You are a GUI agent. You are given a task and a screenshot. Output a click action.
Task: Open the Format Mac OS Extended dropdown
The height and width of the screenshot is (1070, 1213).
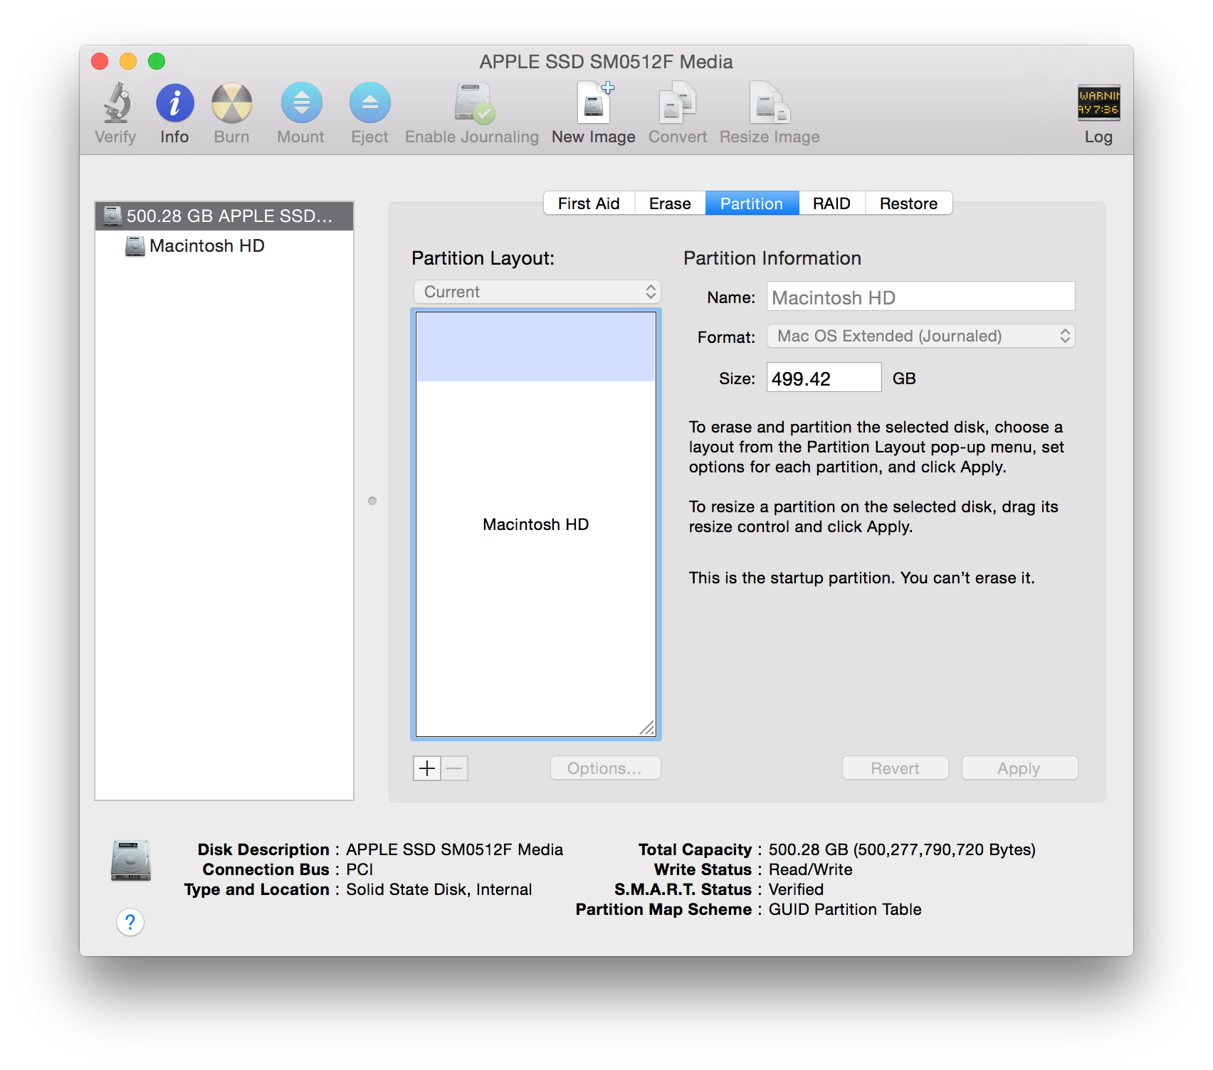920,337
